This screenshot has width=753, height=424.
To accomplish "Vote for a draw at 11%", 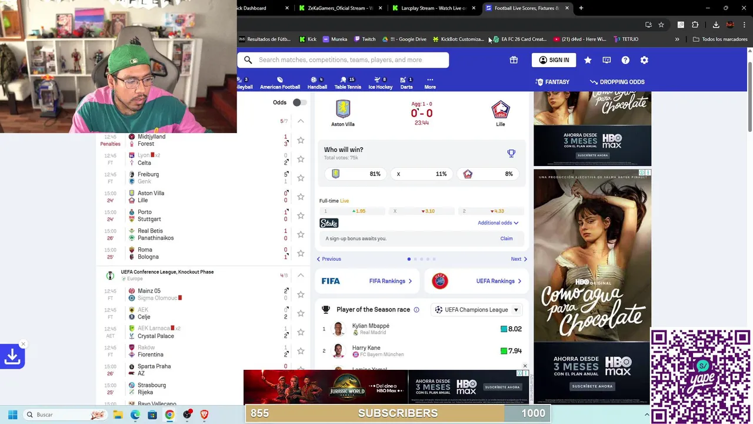I will click(422, 174).
